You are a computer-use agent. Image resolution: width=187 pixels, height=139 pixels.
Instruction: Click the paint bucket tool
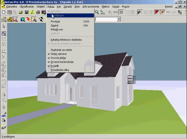pyautogui.click(x=4, y=121)
